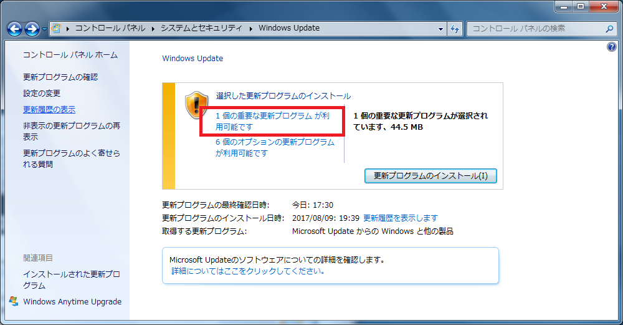Click the search magnifier icon
The width and height of the screenshot is (623, 325).
click(x=609, y=29)
